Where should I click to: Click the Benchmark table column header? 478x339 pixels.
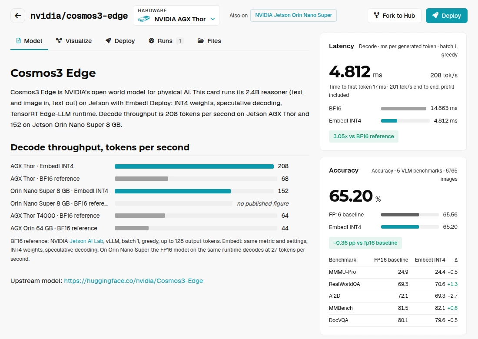[x=342, y=260]
